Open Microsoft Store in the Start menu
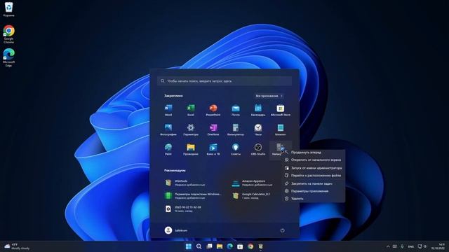 281,110
